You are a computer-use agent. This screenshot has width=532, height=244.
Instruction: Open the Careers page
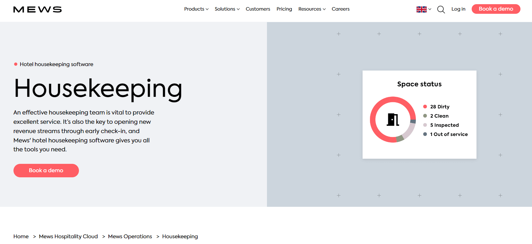340,9
